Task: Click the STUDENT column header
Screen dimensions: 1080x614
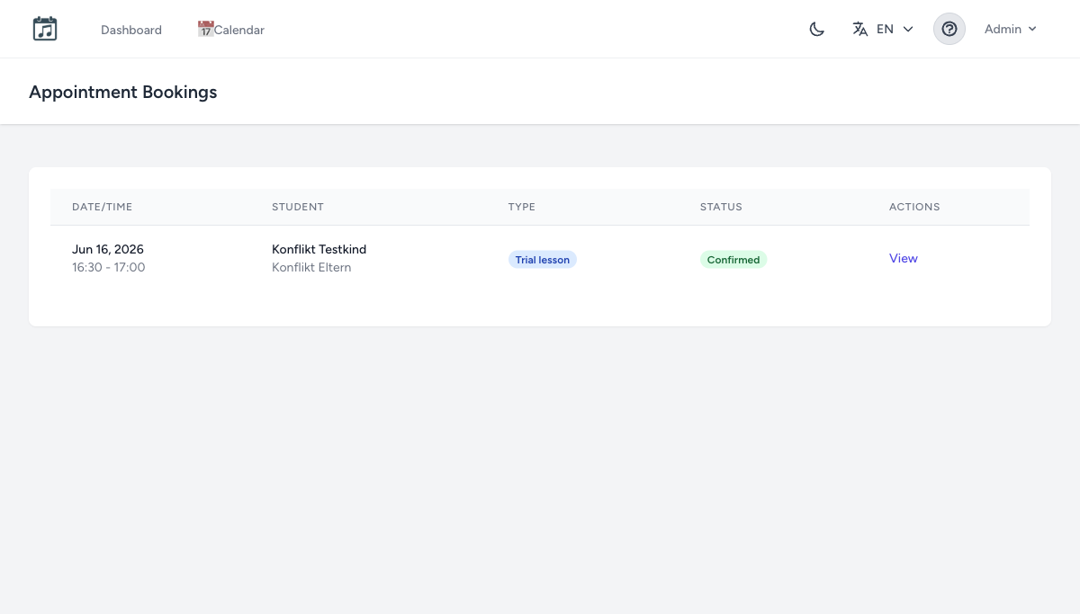Action: (298, 207)
